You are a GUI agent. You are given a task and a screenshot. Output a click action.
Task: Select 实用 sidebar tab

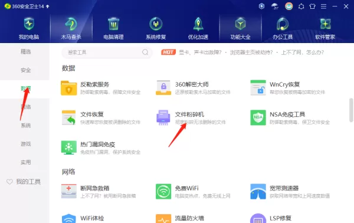pyautogui.click(x=26, y=162)
